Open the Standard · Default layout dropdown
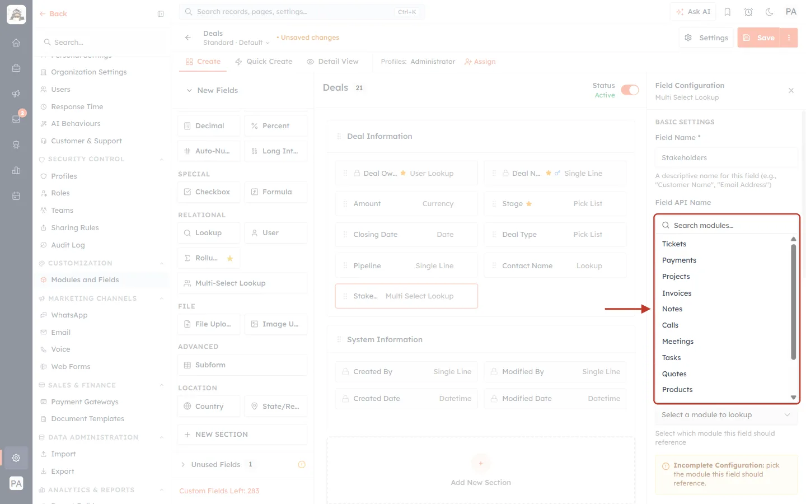Image resolution: width=806 pixels, height=504 pixels. (236, 43)
